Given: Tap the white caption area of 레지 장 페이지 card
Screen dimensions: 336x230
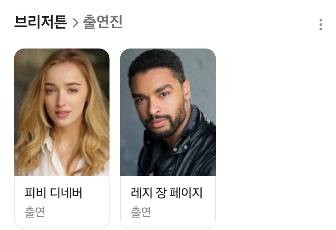Looking at the screenshot, I should [168, 202].
